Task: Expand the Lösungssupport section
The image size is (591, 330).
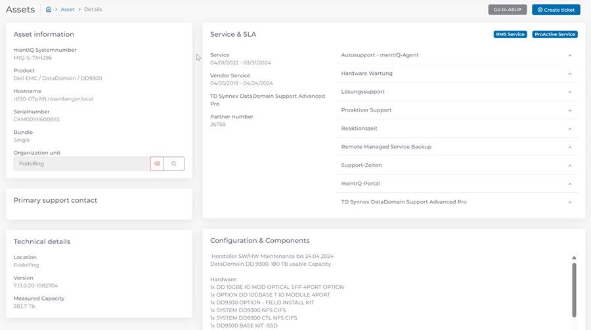Action: pos(569,92)
